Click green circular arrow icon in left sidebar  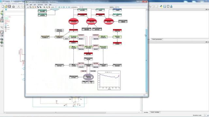[2, 43]
